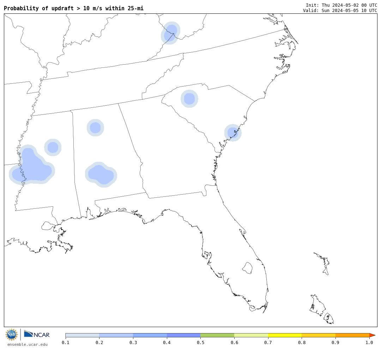Pick the 0.3–0.4 blue colorbar segment
The image size is (381, 349).
click(150, 335)
